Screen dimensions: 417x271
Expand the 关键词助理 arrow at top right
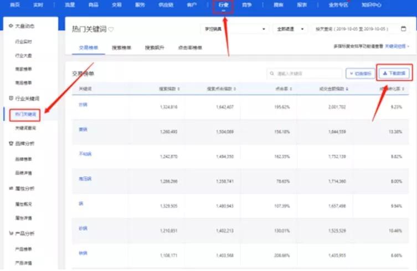pos(408,46)
